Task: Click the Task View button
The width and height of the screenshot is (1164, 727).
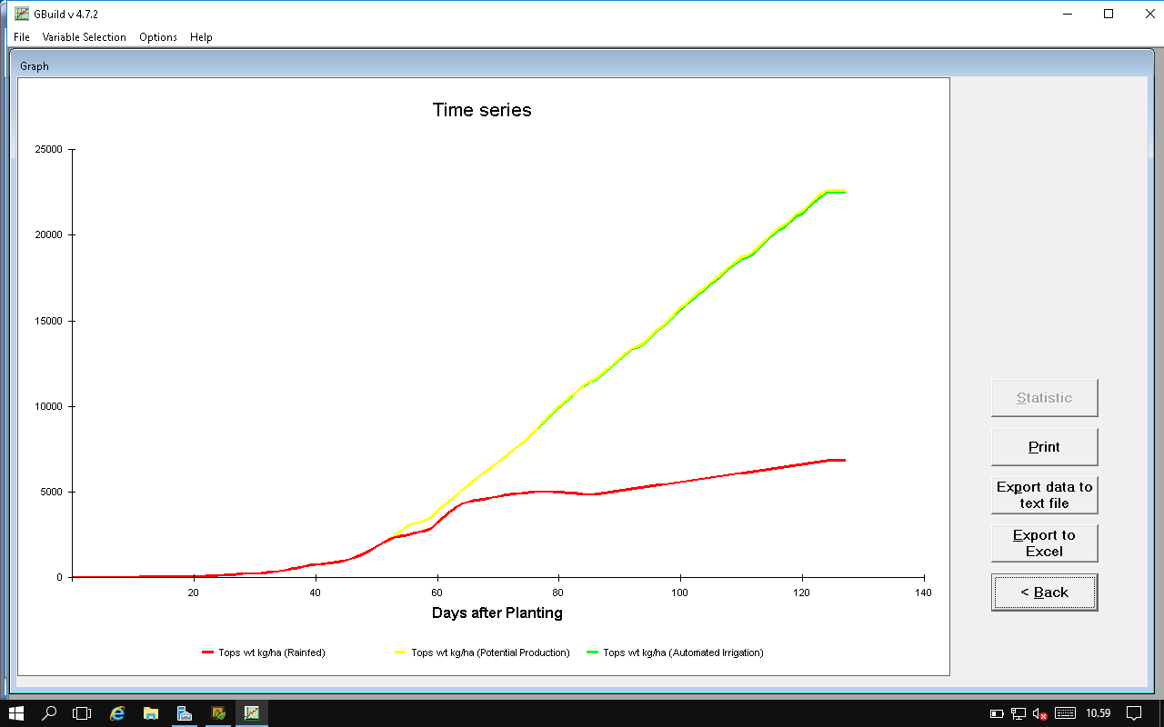Action: coord(83,713)
